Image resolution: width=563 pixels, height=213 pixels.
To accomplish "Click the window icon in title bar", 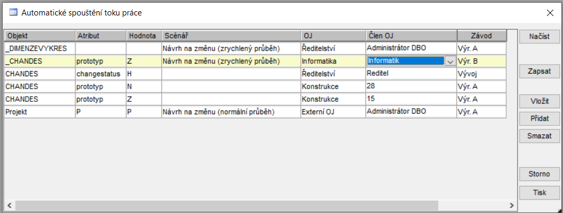I will (x=13, y=12).
